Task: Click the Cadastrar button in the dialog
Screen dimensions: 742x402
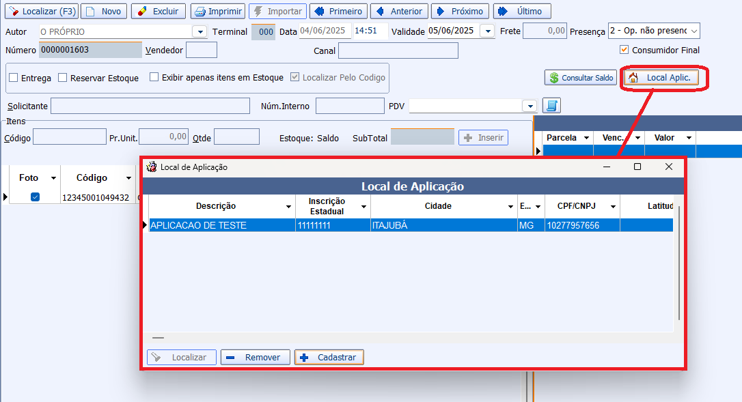Action: click(x=329, y=357)
